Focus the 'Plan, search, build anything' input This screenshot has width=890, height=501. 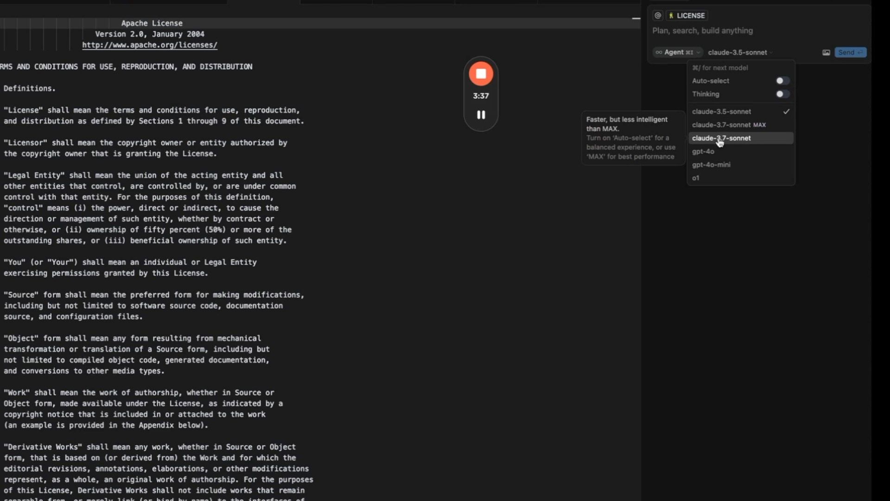758,31
